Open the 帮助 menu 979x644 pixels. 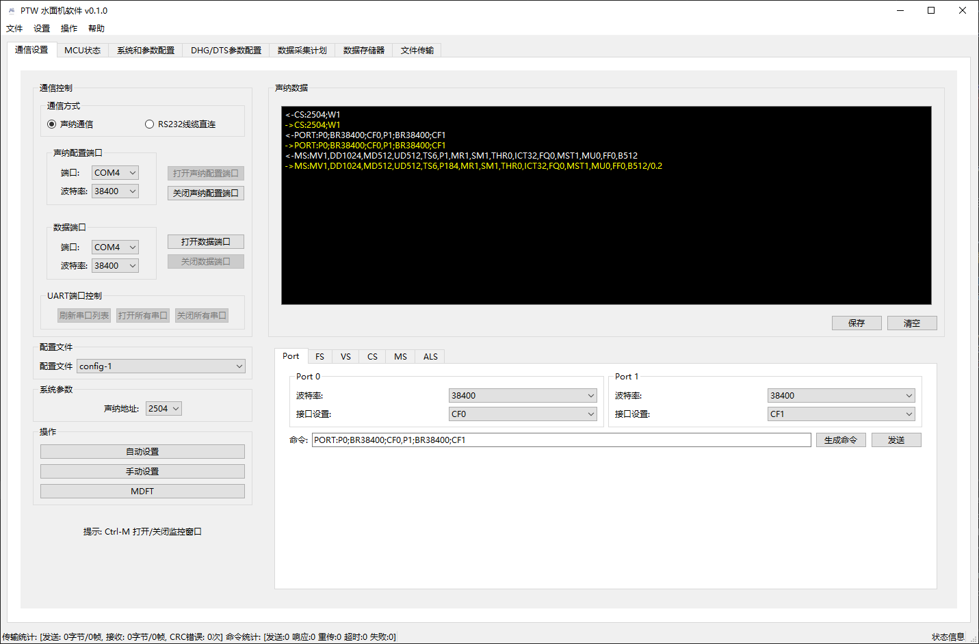(x=96, y=29)
